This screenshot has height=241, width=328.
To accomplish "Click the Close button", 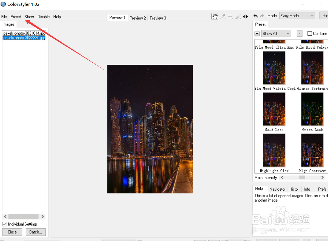I will pos(12,232).
